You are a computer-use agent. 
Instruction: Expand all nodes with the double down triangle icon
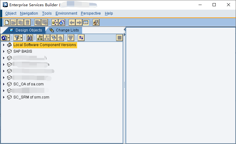[54, 38]
